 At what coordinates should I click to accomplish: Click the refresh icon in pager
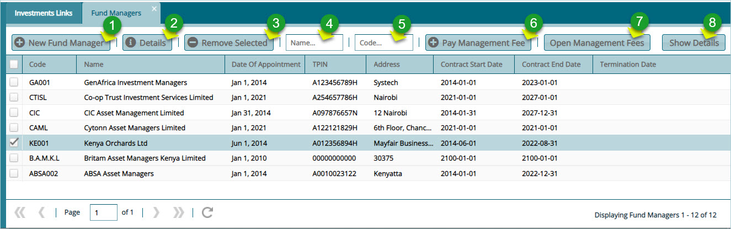point(207,212)
